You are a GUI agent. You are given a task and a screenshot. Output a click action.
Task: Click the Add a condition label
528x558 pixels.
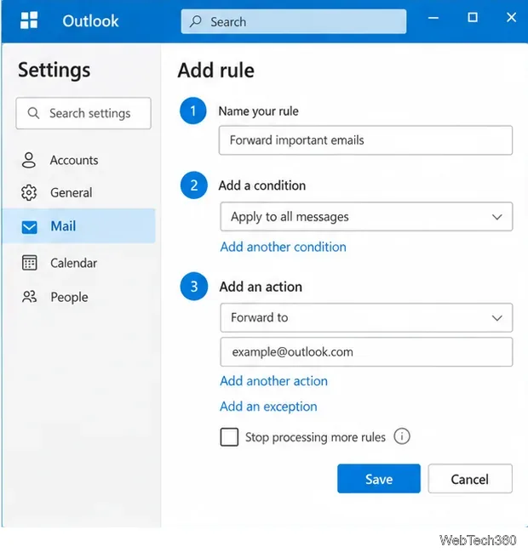pos(261,185)
